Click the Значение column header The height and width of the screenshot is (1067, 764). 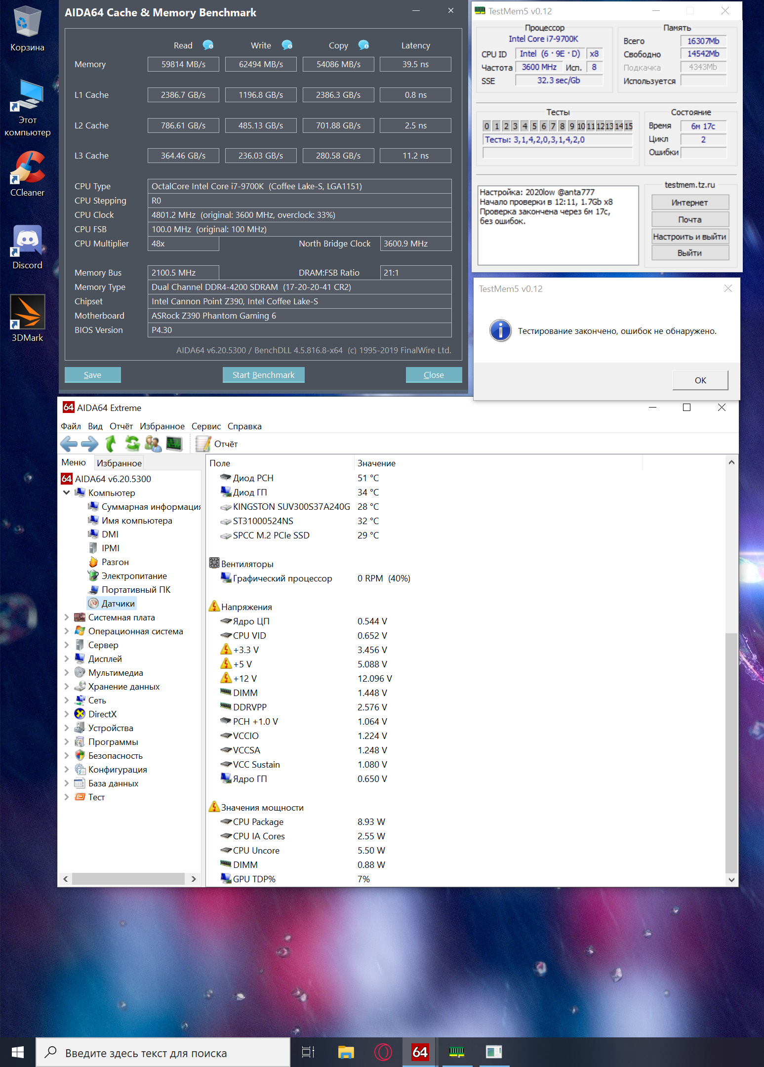click(x=498, y=463)
